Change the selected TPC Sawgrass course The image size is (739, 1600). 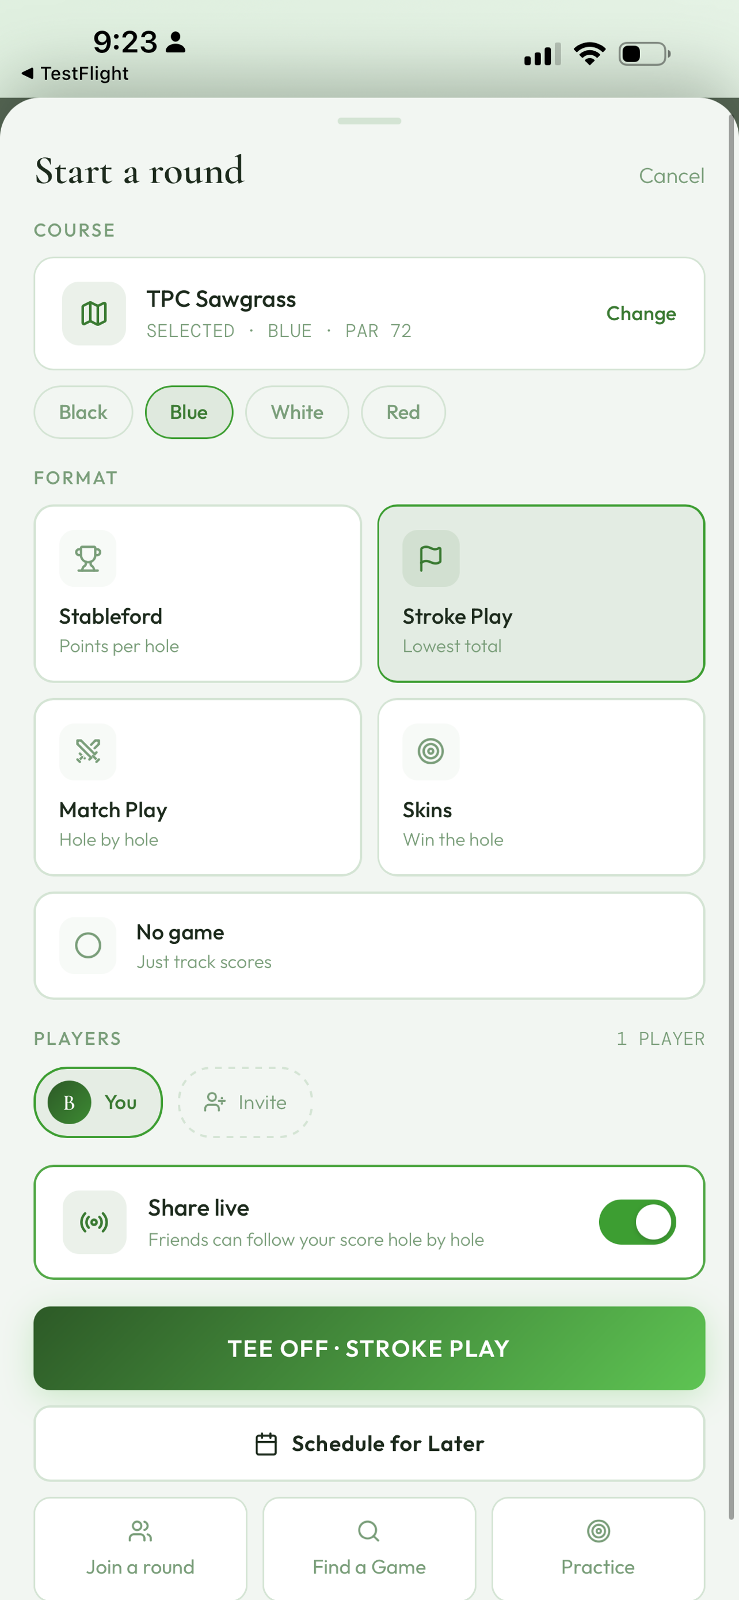[x=641, y=314]
